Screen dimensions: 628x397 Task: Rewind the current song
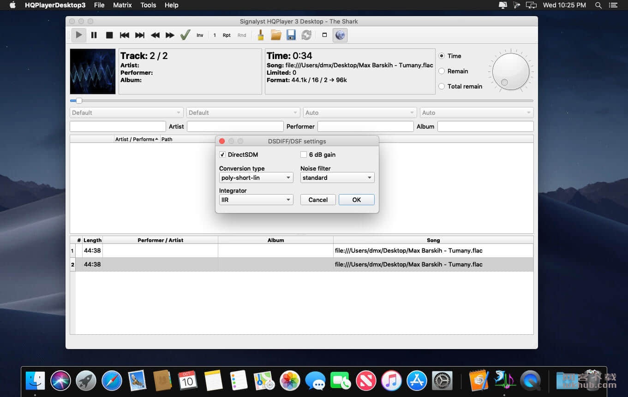click(155, 35)
